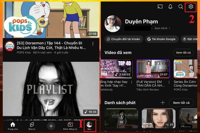Tap Duyên Phạm profile picture
The image size is (200, 133).
pyautogui.click(x=113, y=24)
